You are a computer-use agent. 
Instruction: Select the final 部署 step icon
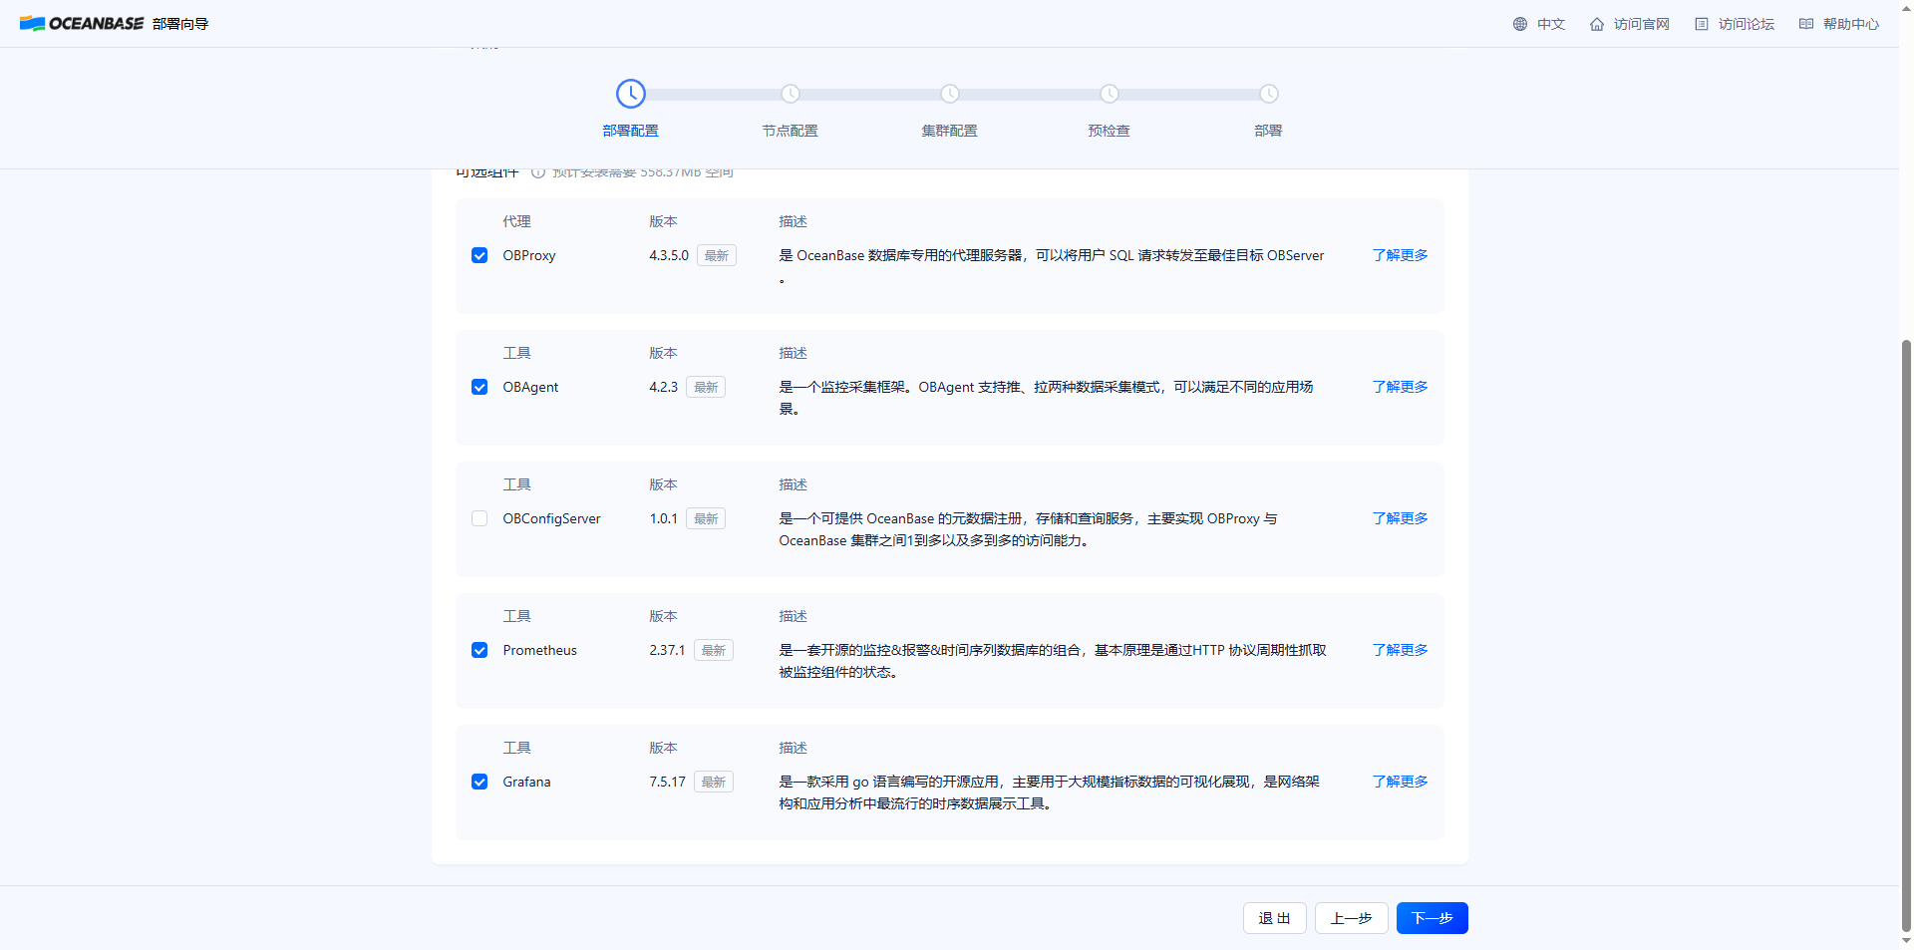coord(1269,94)
